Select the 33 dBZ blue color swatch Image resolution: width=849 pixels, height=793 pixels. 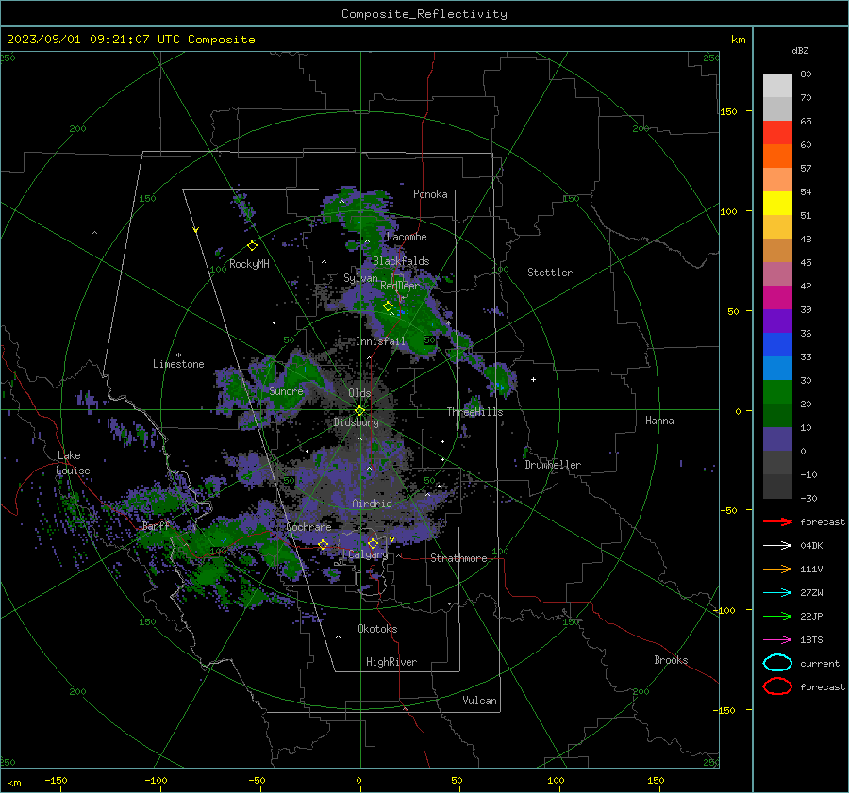(777, 368)
